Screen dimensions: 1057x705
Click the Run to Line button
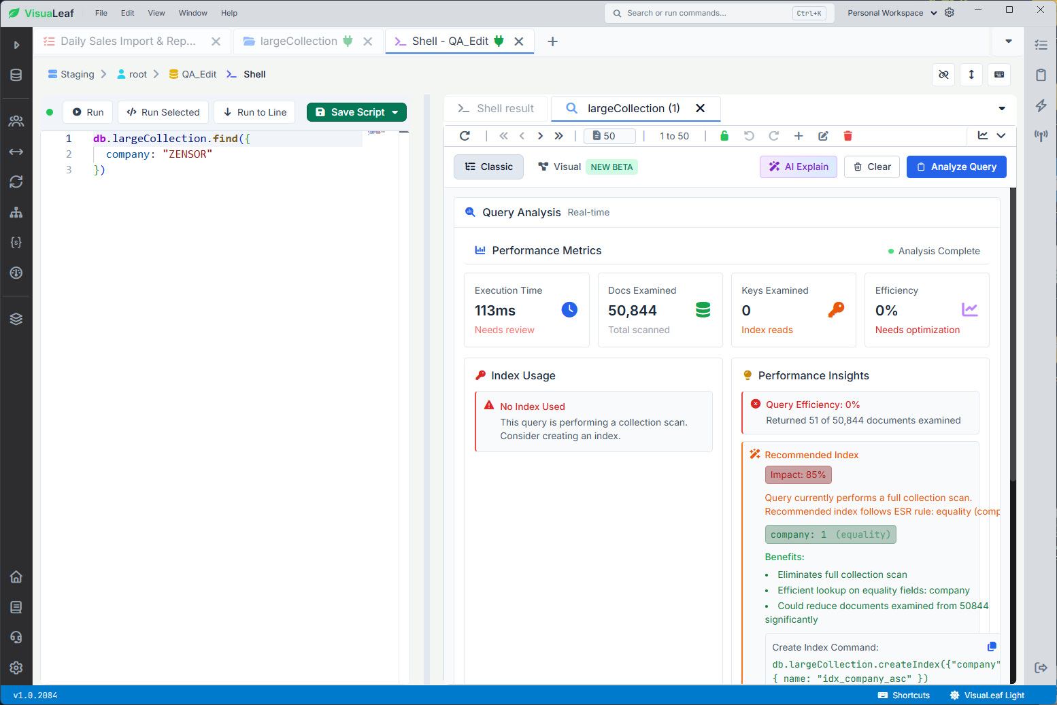click(254, 112)
